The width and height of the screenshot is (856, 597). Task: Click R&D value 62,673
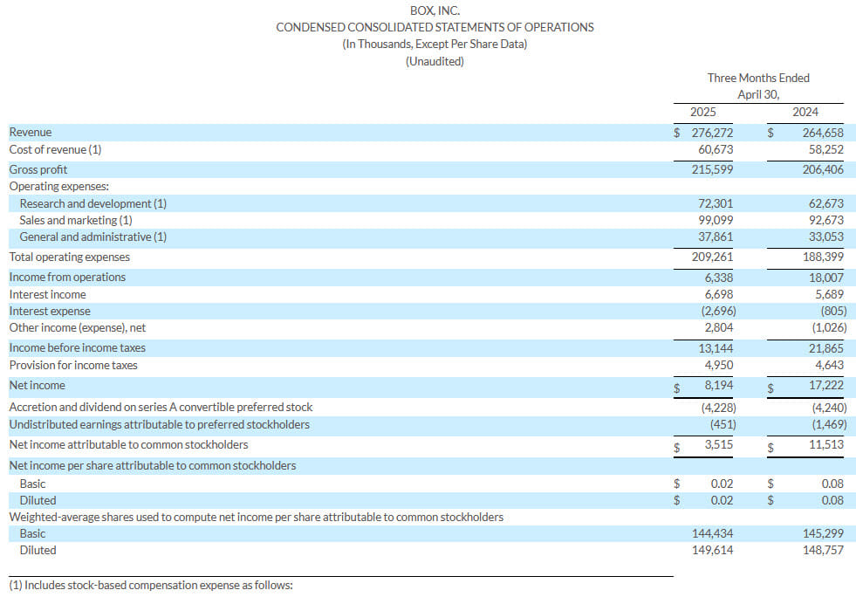tap(826, 203)
